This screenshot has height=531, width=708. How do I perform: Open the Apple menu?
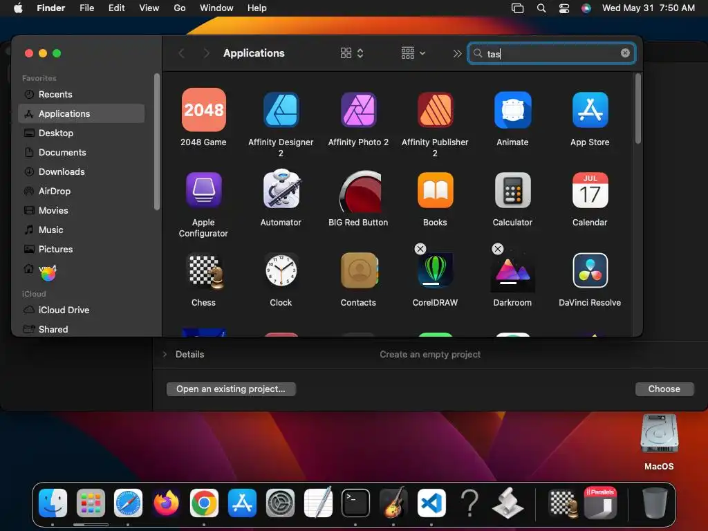tap(18, 8)
